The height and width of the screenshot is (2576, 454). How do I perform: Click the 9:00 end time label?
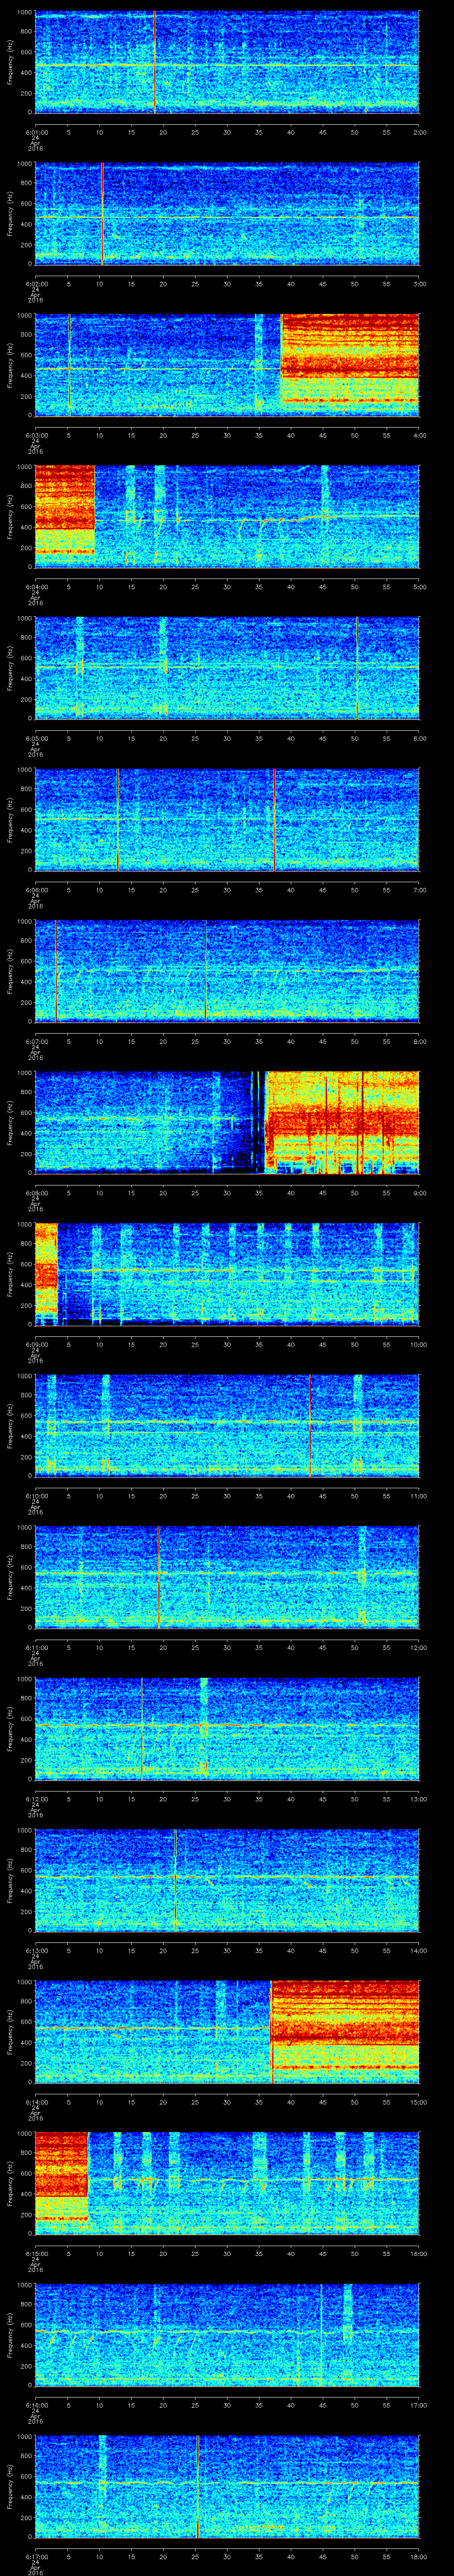[419, 1193]
